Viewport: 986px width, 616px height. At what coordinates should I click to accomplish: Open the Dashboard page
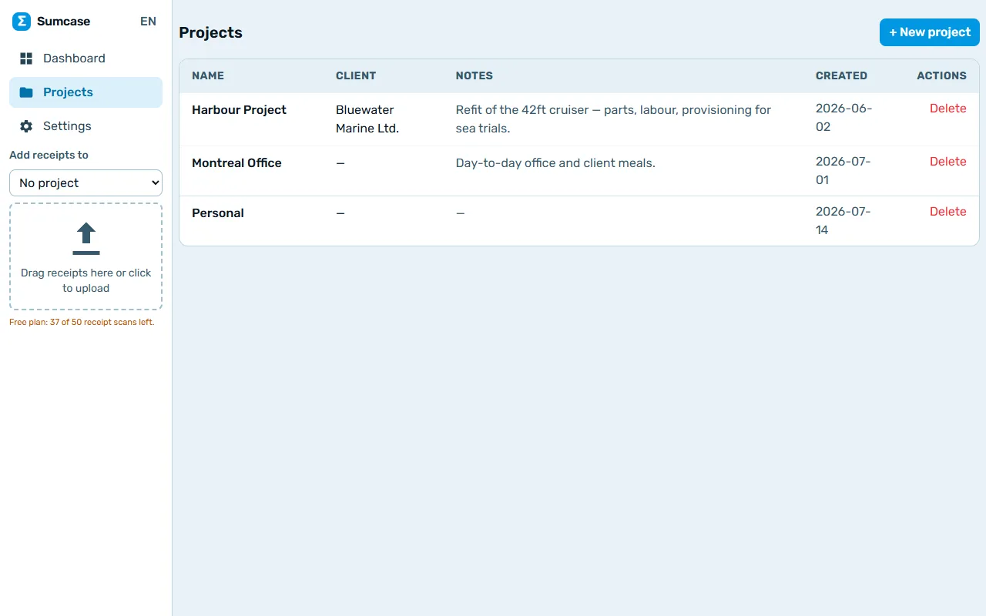86,59
